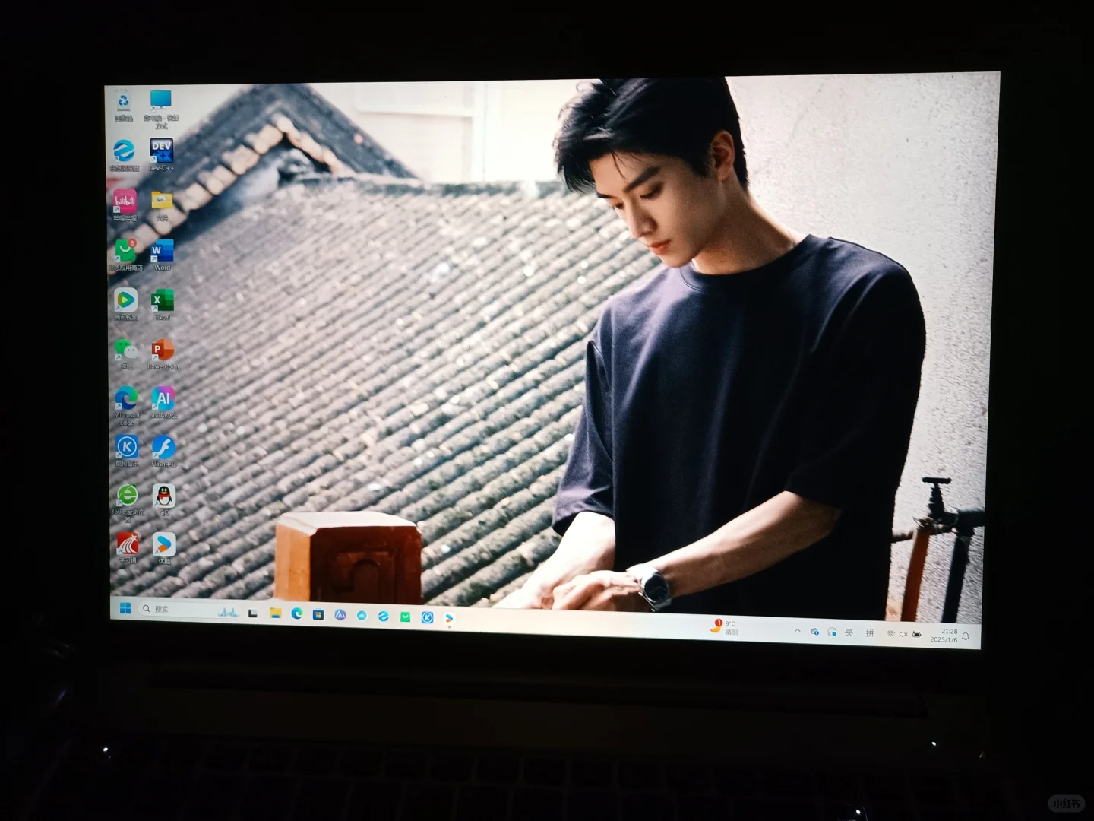This screenshot has width=1094, height=821.
Task: Open the Youku icon on the taskbar
Action: (449, 618)
